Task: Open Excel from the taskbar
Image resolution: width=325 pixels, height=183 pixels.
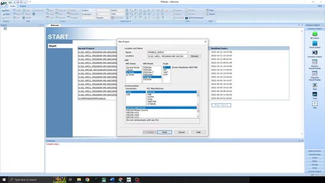Action: (x=104, y=179)
